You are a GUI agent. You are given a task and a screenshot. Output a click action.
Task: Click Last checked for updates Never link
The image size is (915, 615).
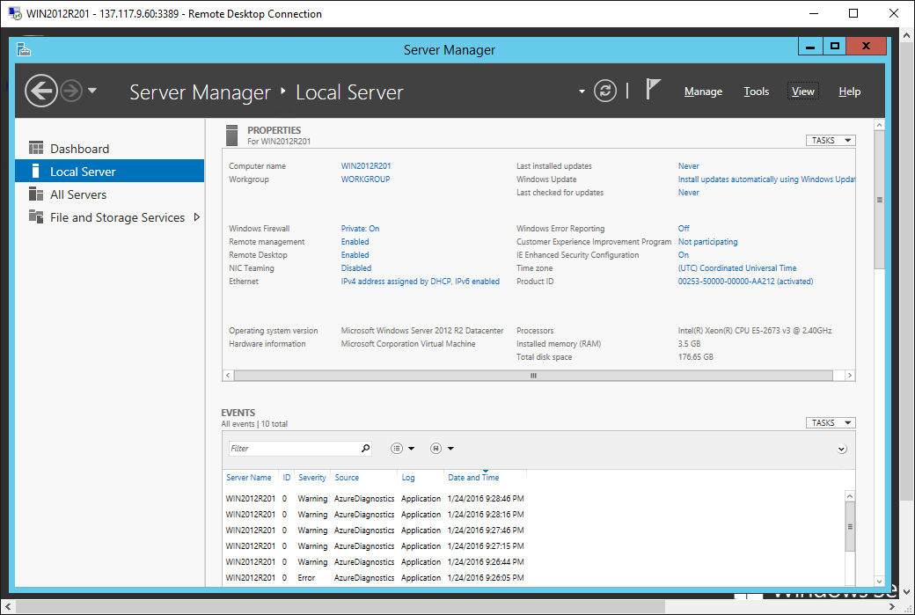[689, 193]
